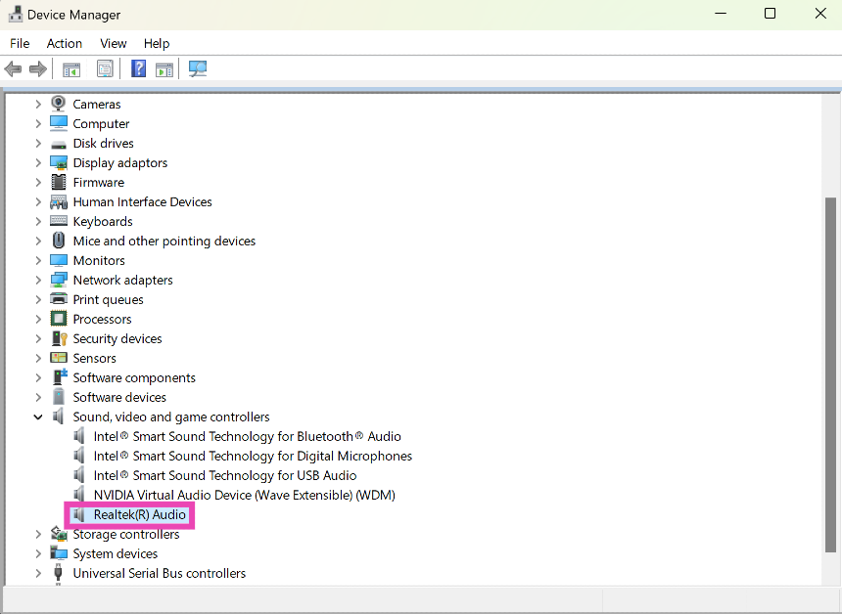This screenshot has width=842, height=614.
Task: Collapse Sound, video and game controllers
Action: 38,417
